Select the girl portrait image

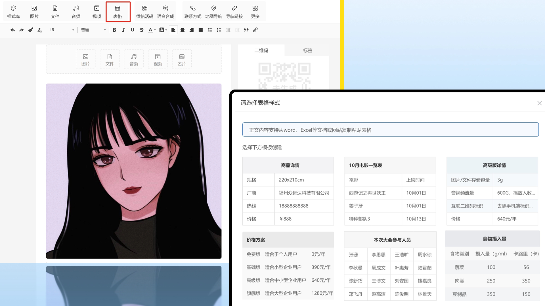[x=134, y=171]
